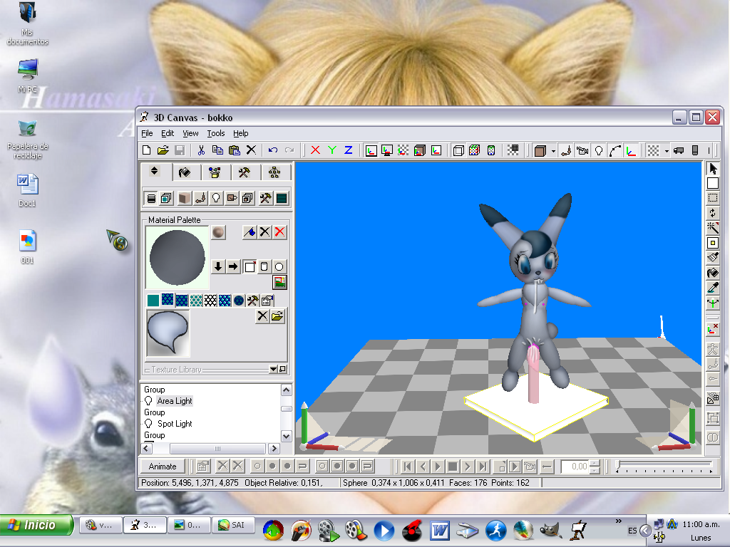730x547 pixels.
Task: Click the open texture folder icon
Action: [x=277, y=316]
